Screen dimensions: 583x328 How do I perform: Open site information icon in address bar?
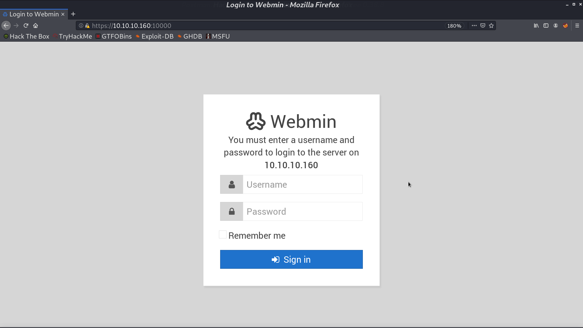click(x=81, y=26)
